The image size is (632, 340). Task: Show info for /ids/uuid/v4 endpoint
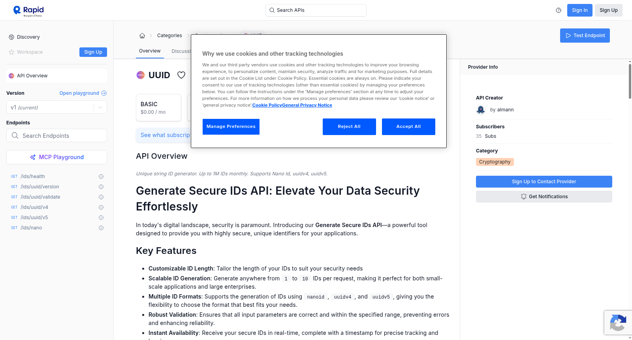click(101, 207)
